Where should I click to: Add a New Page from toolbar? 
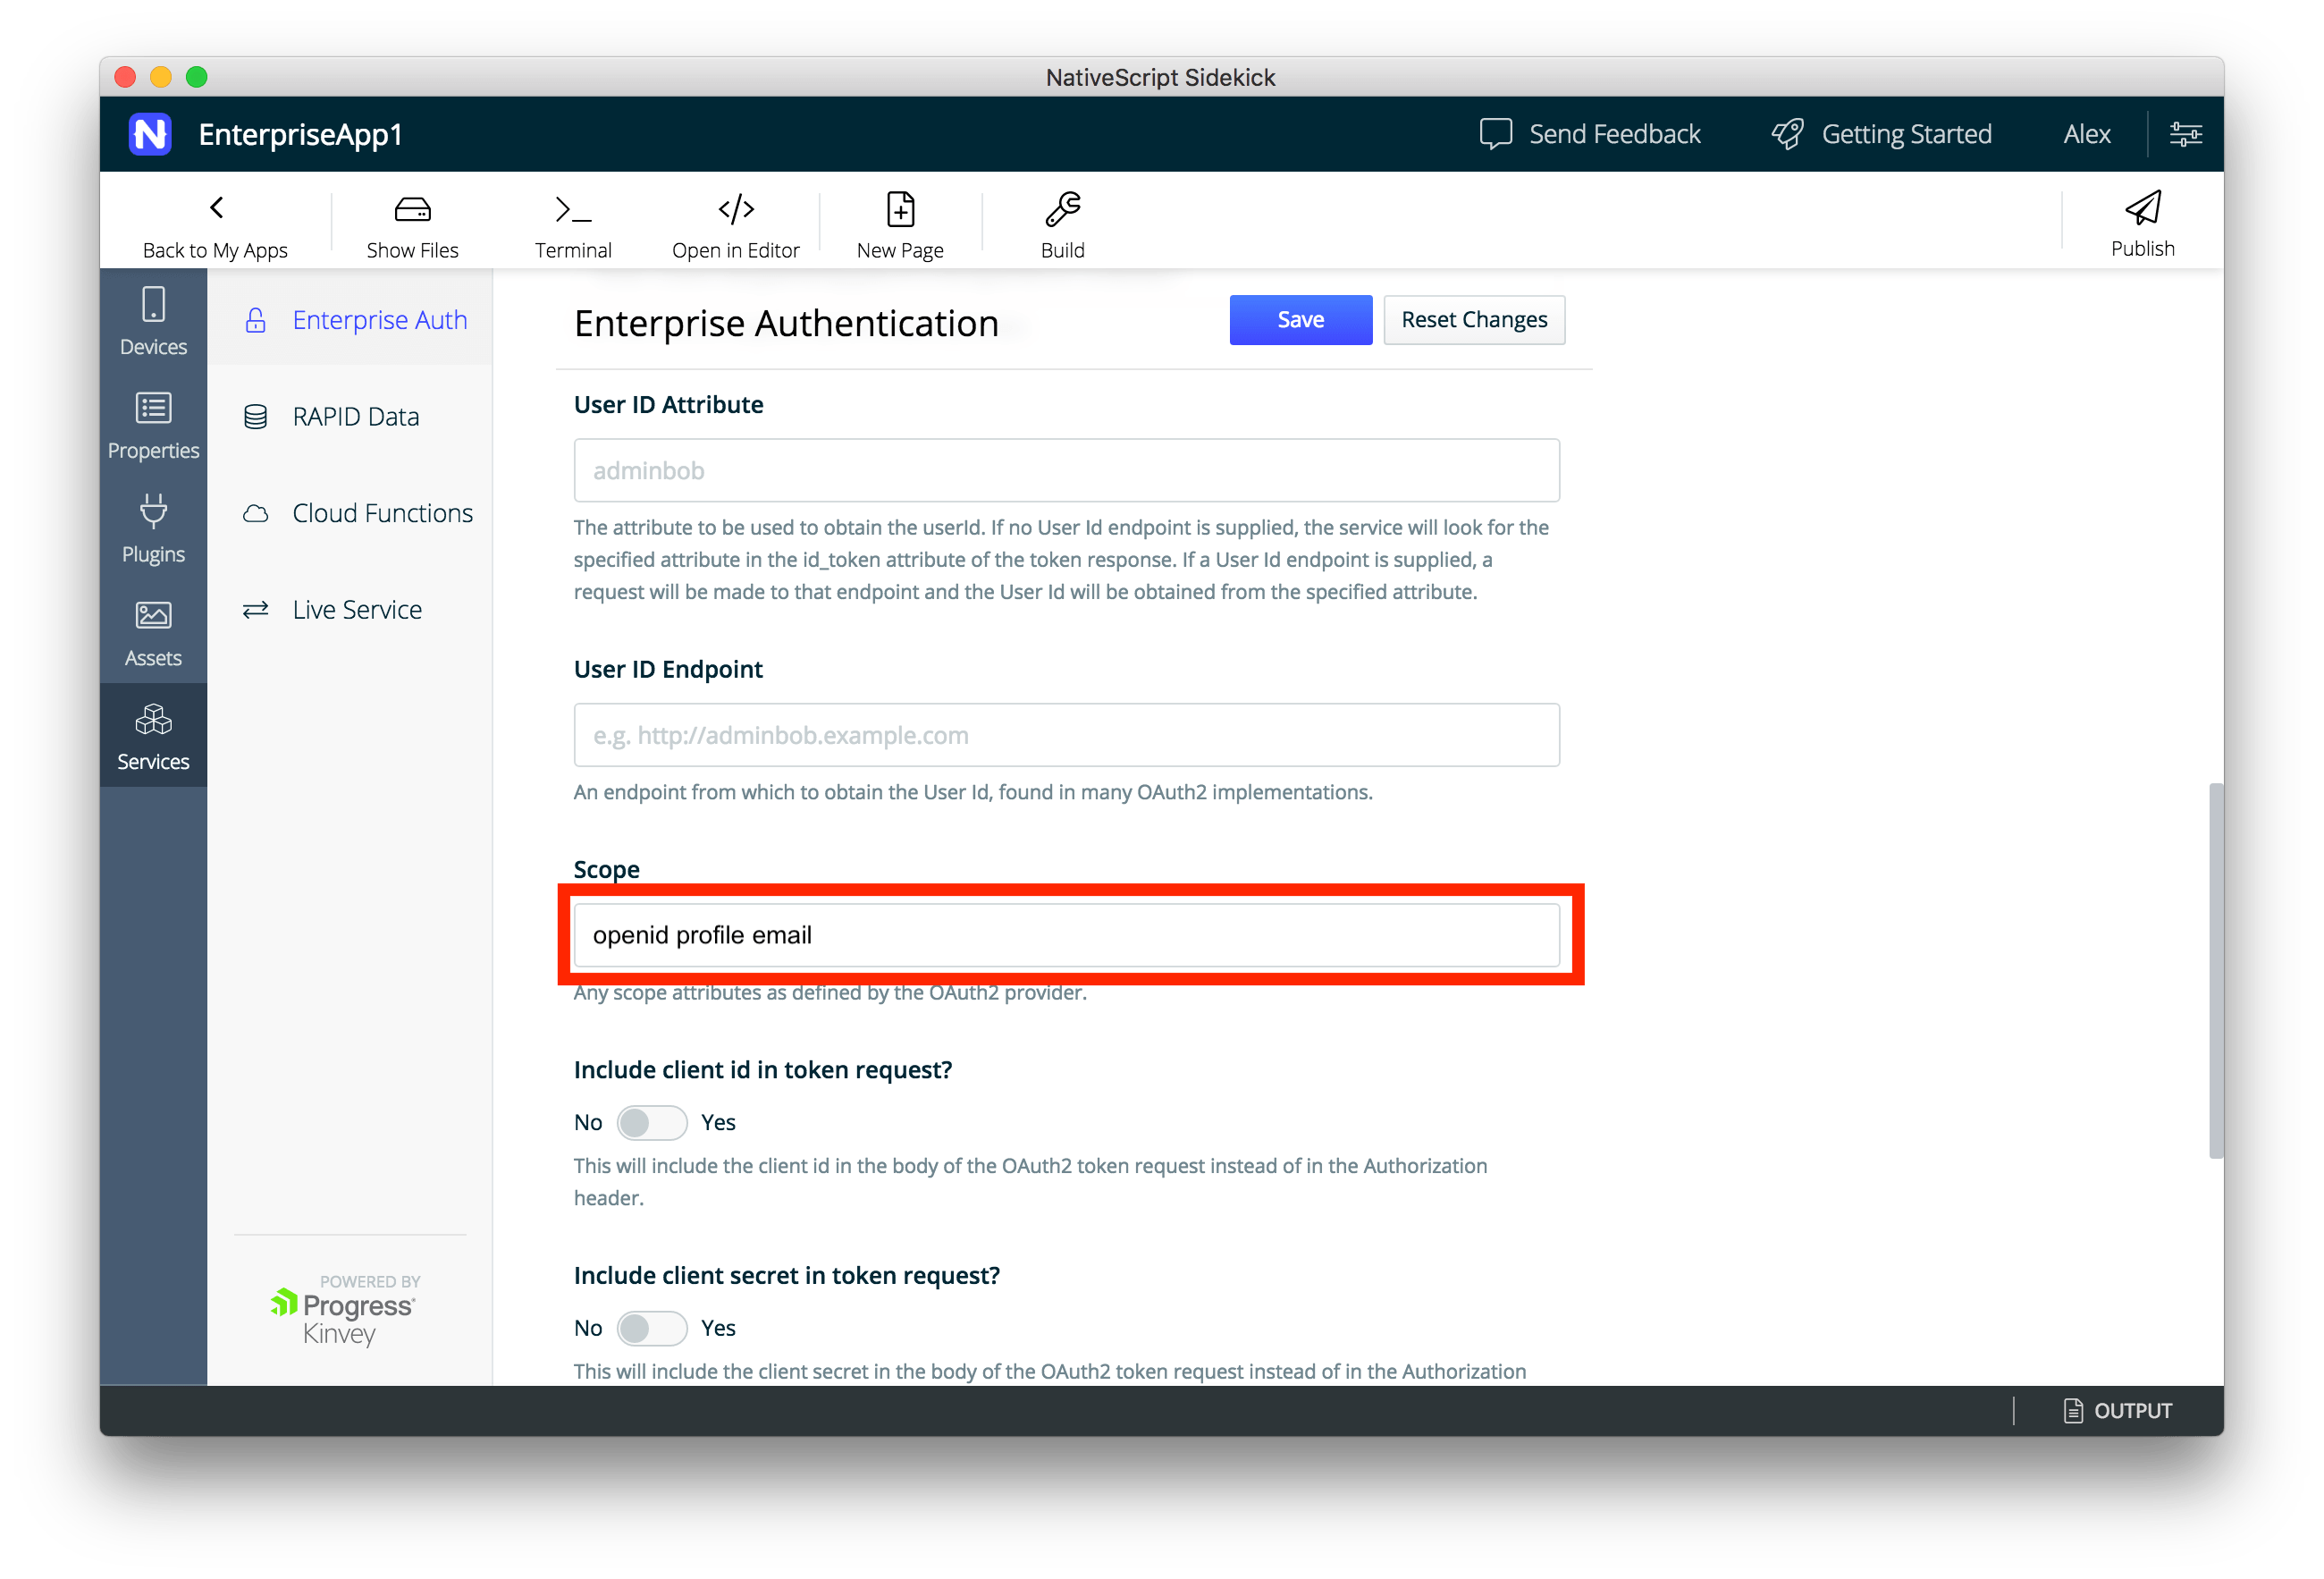tap(900, 210)
